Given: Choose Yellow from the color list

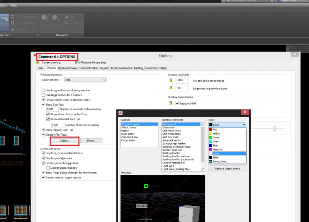Looking at the screenshot, I should tap(228, 133).
